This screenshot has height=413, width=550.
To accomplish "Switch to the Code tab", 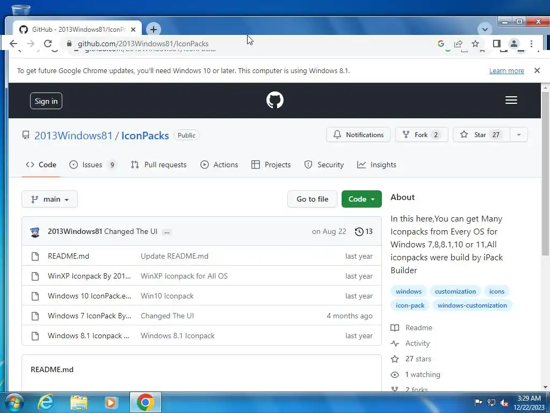I will [x=41, y=165].
